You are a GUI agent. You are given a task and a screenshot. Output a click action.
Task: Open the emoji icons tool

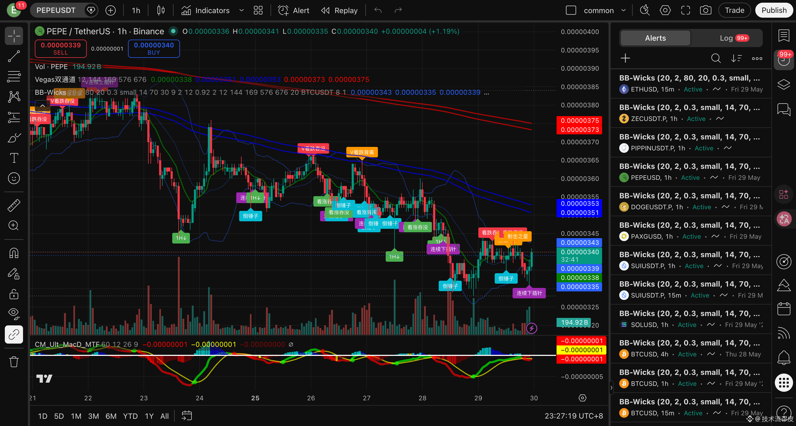point(14,178)
